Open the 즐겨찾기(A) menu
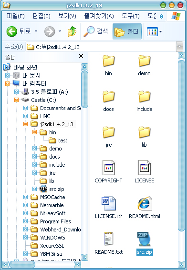Viewport: 187px width, 270px height. point(99,16)
